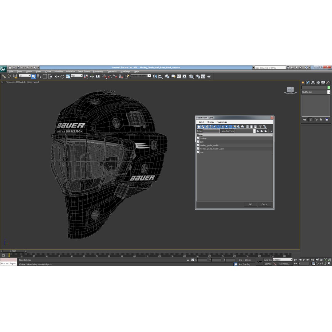Toggle Spinner Snap
332x332 pixels.
tap(121, 77)
